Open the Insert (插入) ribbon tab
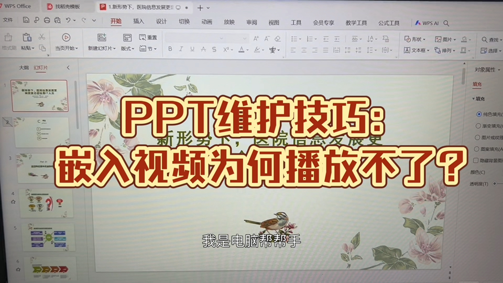Viewport: 503px width, 283px height. click(138, 21)
